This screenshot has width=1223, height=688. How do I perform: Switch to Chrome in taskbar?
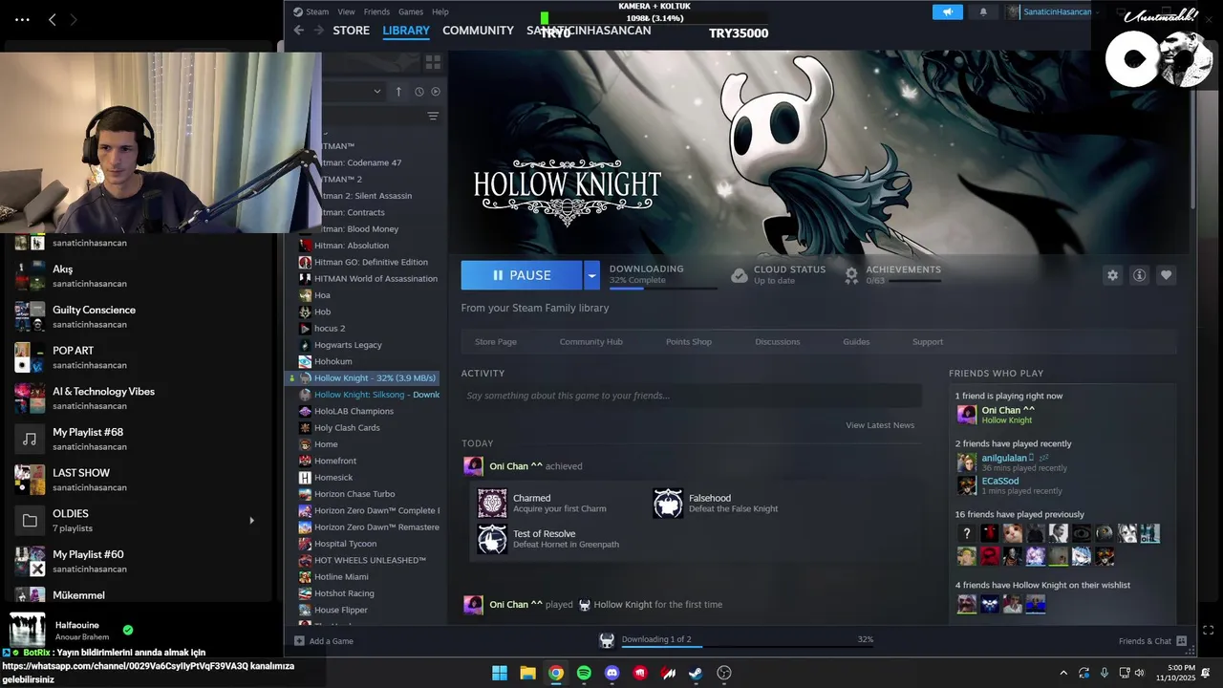click(x=555, y=673)
